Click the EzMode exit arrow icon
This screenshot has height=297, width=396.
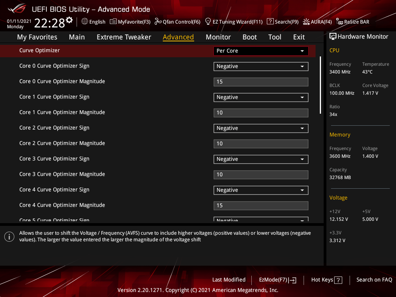click(292, 280)
